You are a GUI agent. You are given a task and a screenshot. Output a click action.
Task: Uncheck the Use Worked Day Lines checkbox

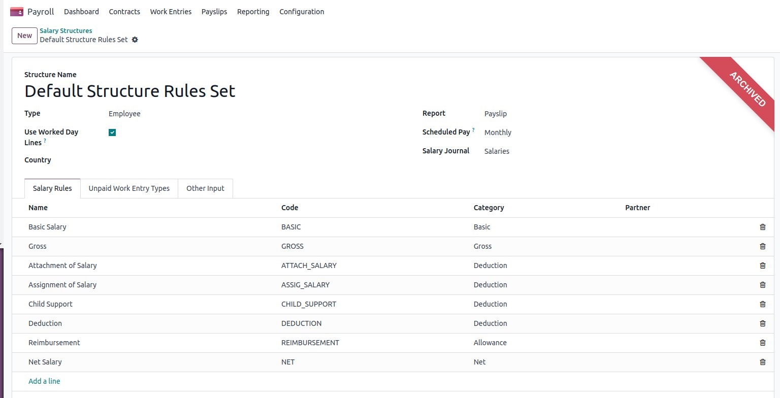[x=112, y=132]
